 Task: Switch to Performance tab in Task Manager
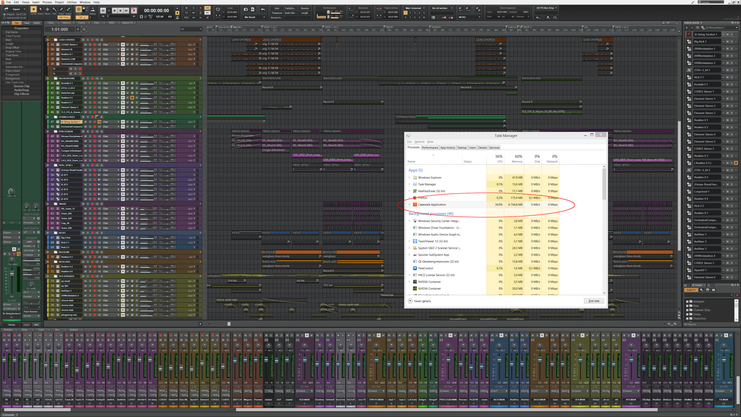pyautogui.click(x=430, y=148)
